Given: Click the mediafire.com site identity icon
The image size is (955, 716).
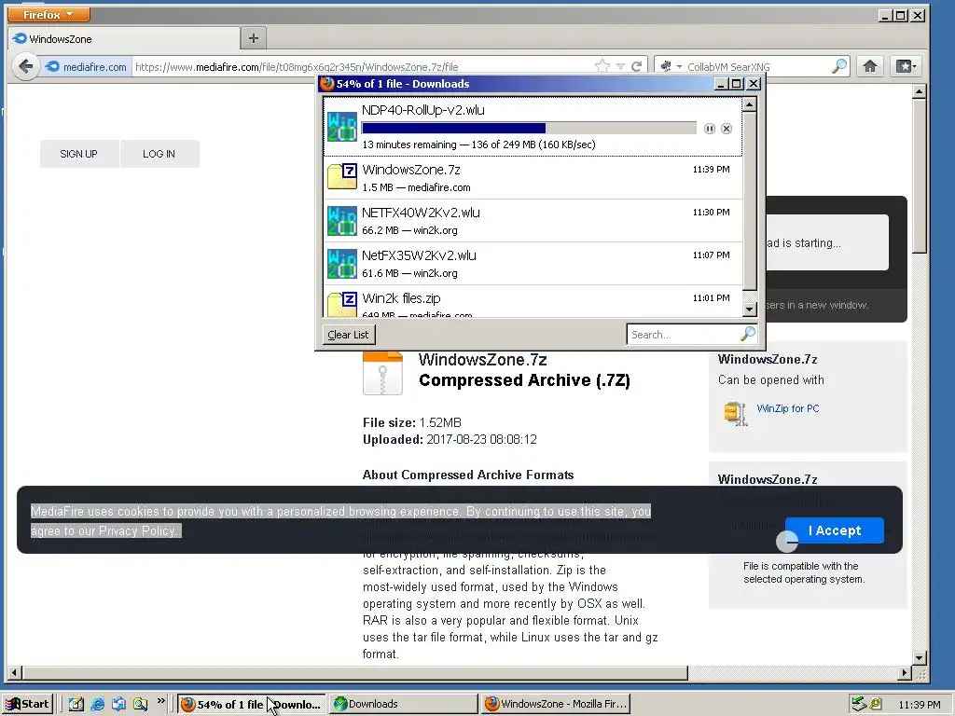Looking at the screenshot, I should pyautogui.click(x=52, y=66).
